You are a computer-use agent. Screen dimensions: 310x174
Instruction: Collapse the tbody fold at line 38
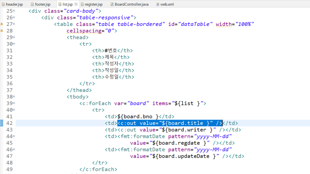[14, 97]
